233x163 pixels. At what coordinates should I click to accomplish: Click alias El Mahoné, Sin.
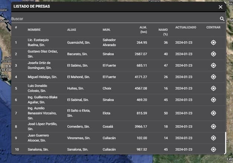(x=78, y=77)
